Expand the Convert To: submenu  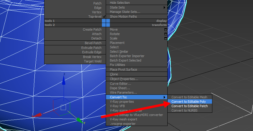(136, 97)
